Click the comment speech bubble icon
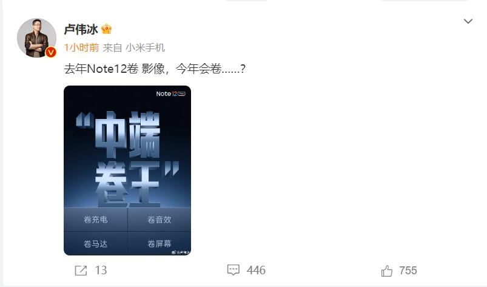 coord(233,270)
